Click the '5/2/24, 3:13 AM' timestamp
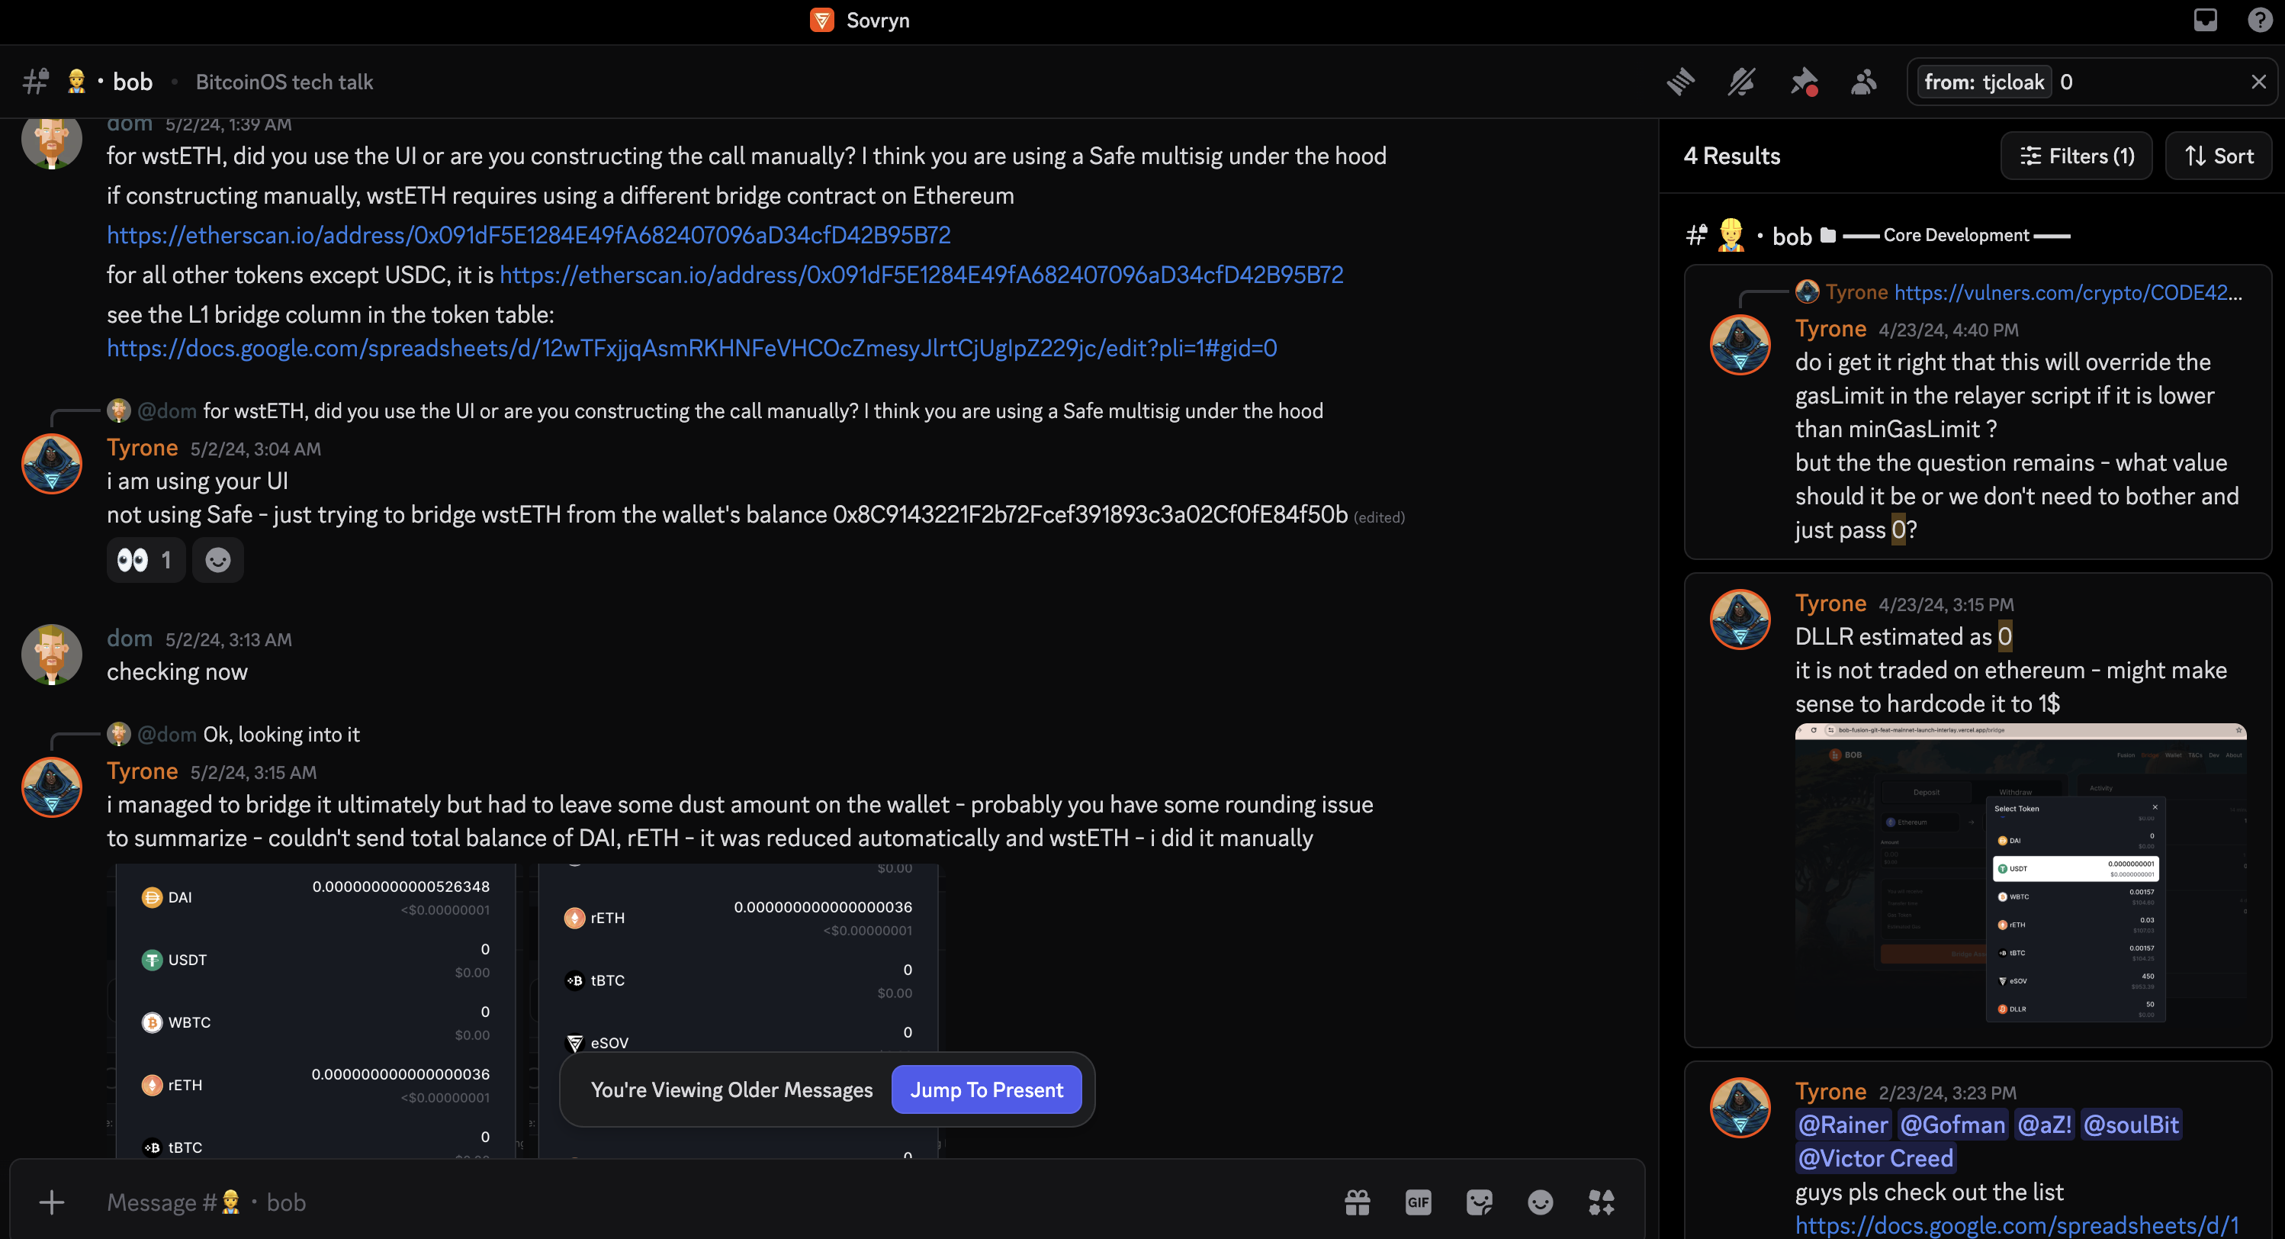This screenshot has height=1239, width=2285. tap(229, 640)
